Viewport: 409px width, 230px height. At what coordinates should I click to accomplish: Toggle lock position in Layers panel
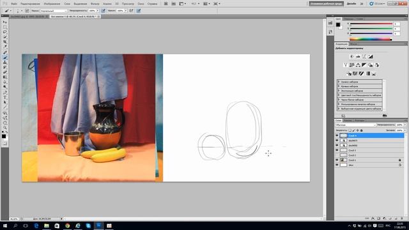pyautogui.click(x=357, y=130)
